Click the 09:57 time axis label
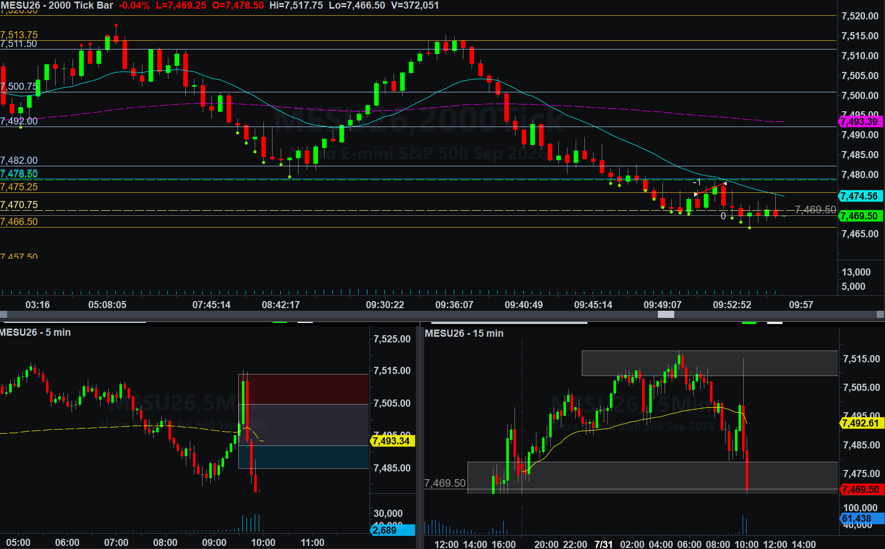This screenshot has height=549, width=885. click(801, 305)
